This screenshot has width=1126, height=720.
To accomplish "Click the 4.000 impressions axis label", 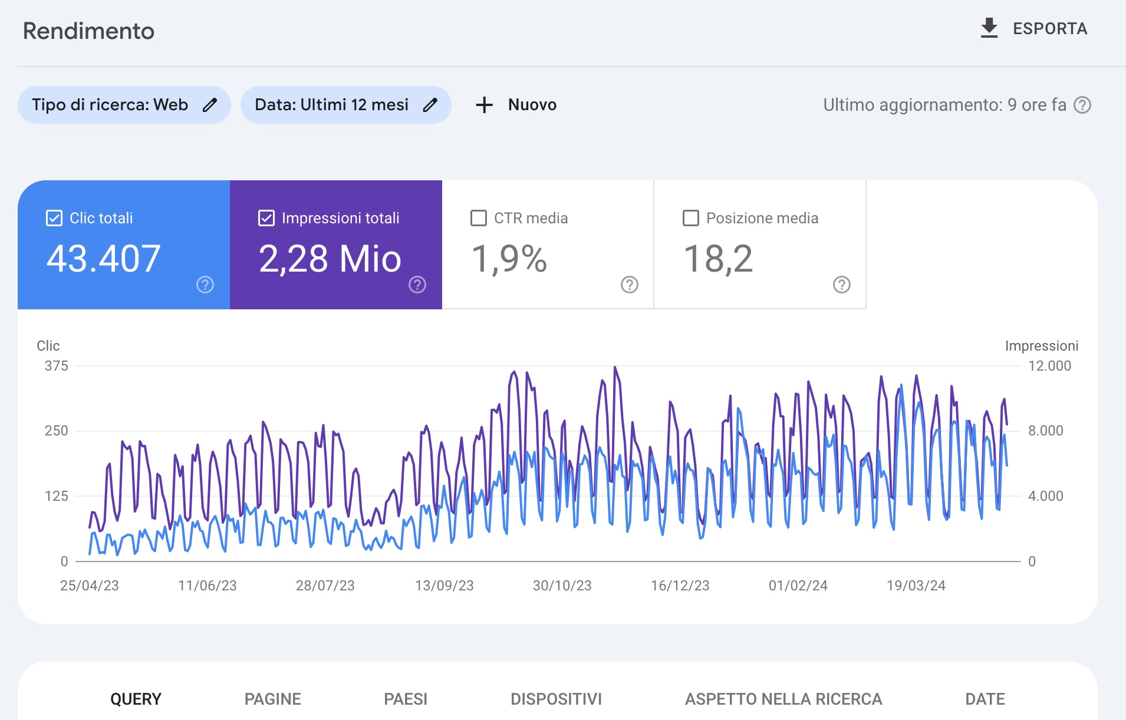I will click(1046, 496).
